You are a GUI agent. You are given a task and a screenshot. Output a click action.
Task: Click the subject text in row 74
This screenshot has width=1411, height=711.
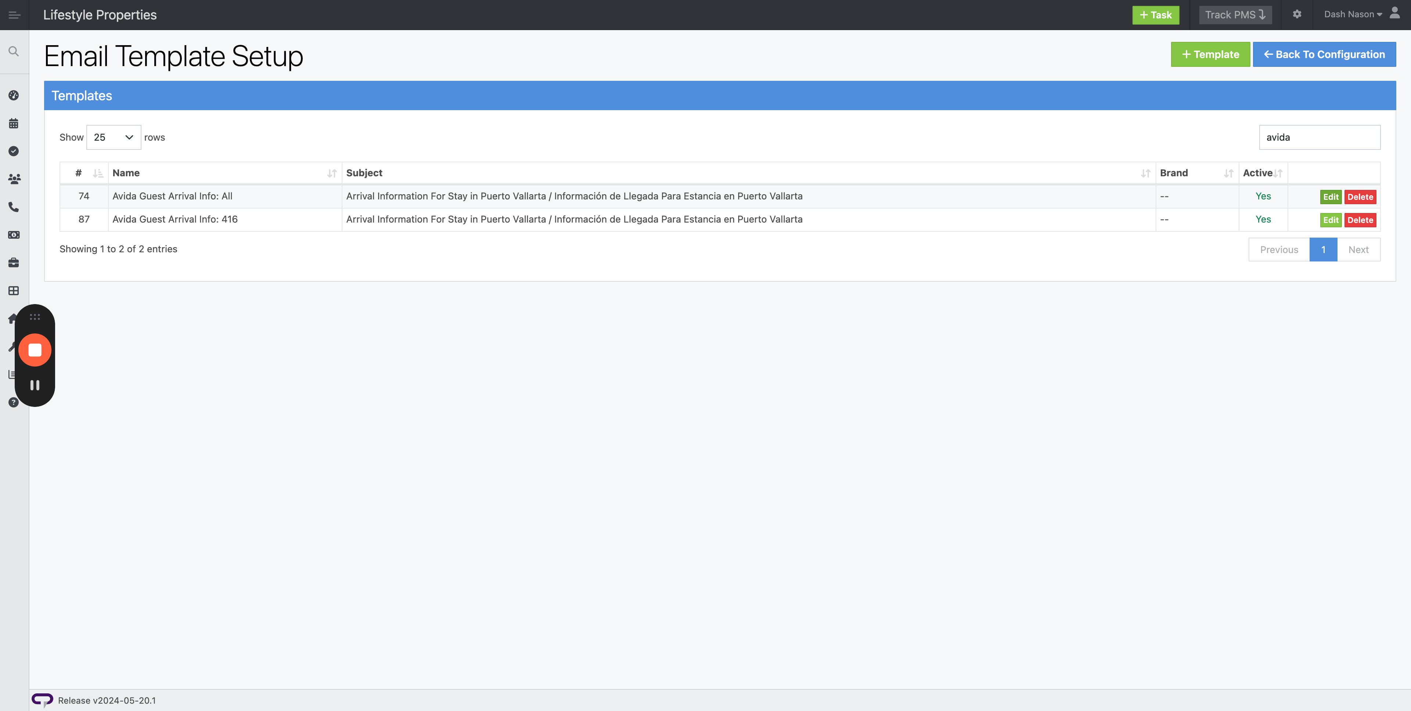[574, 196]
